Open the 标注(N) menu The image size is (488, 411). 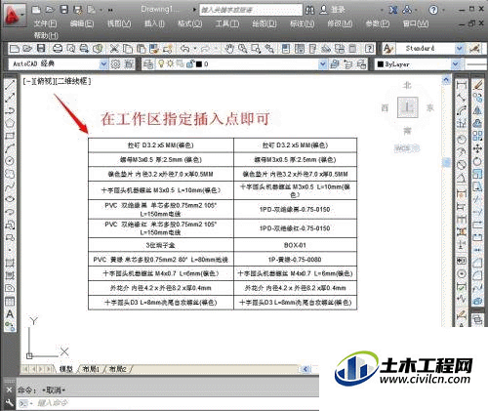(303, 23)
